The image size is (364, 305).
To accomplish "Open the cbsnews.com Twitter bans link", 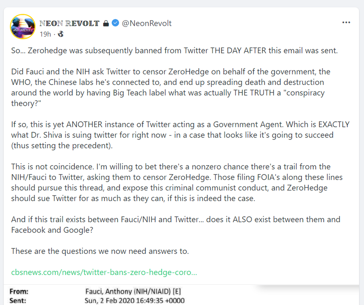I will (x=104, y=272).
